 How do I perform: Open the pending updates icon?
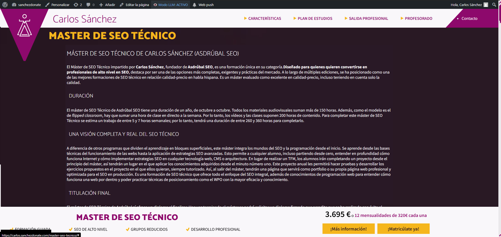click(x=78, y=5)
